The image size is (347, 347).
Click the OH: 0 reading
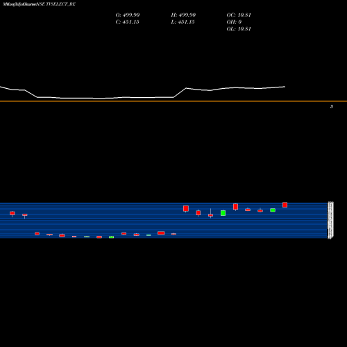click(234, 22)
